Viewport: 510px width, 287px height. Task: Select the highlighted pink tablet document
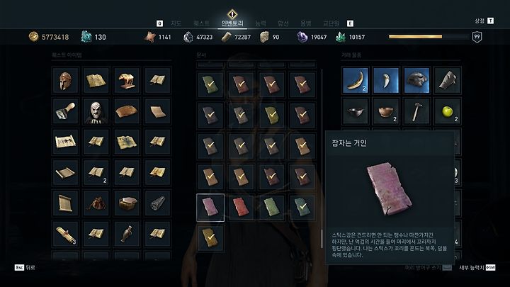(x=210, y=207)
